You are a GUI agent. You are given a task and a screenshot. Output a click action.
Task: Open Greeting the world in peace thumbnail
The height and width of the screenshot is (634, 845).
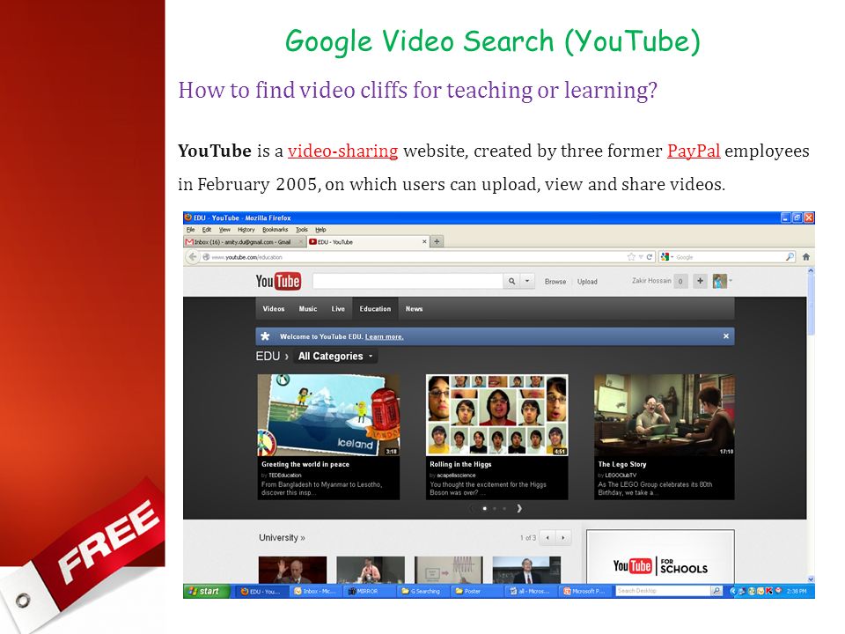tap(328, 415)
